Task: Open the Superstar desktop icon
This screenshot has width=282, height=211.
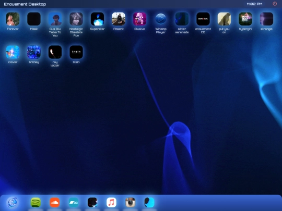Action: pos(97,19)
